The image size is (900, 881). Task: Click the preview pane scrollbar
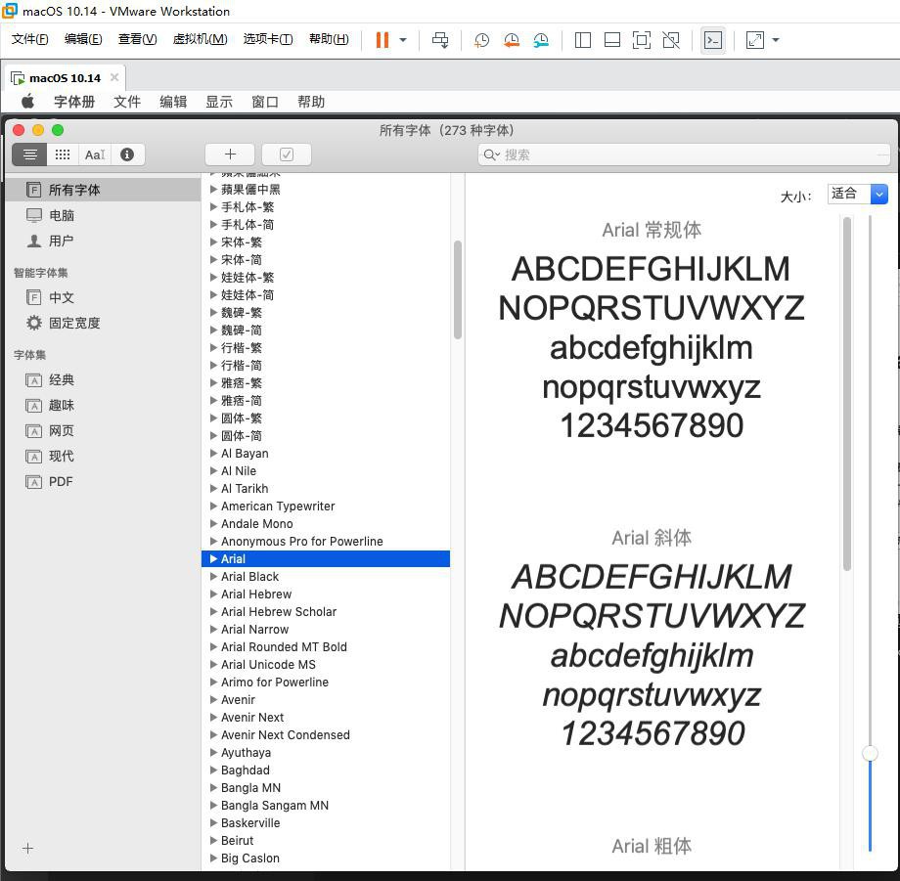pyautogui.click(x=846, y=393)
